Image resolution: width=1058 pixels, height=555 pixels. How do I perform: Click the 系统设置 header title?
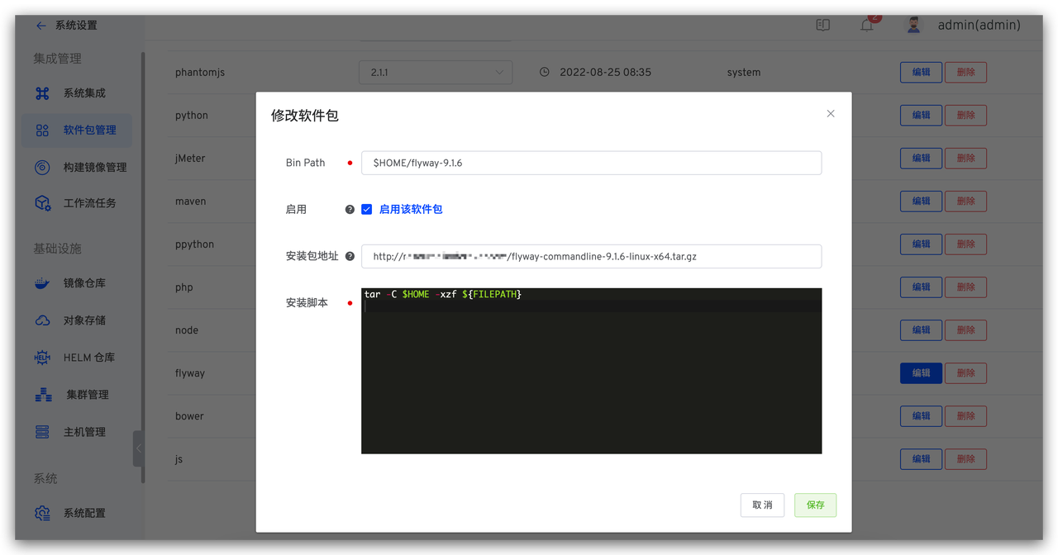click(x=76, y=26)
